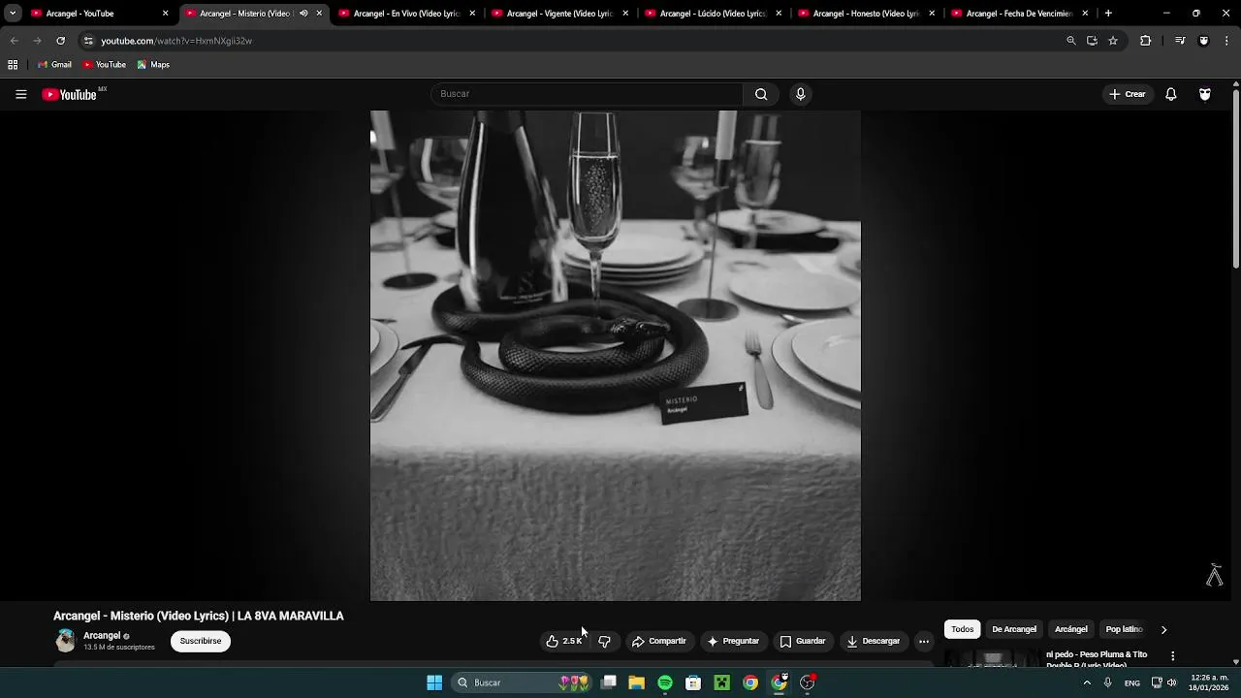Viewport: 1241px width, 698px height.
Task: Open a new browser tab
Action: point(1108,14)
